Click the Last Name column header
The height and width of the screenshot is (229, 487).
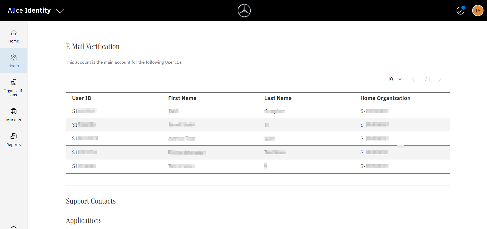[278, 98]
